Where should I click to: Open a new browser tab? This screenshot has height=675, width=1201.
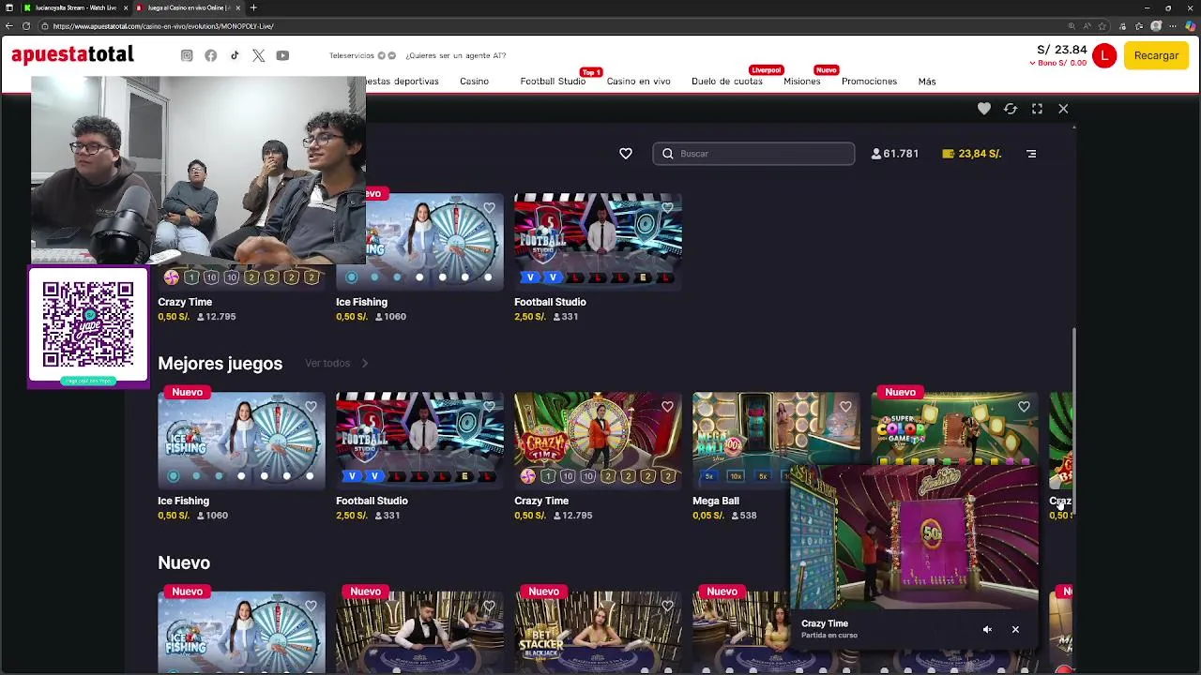point(253,7)
